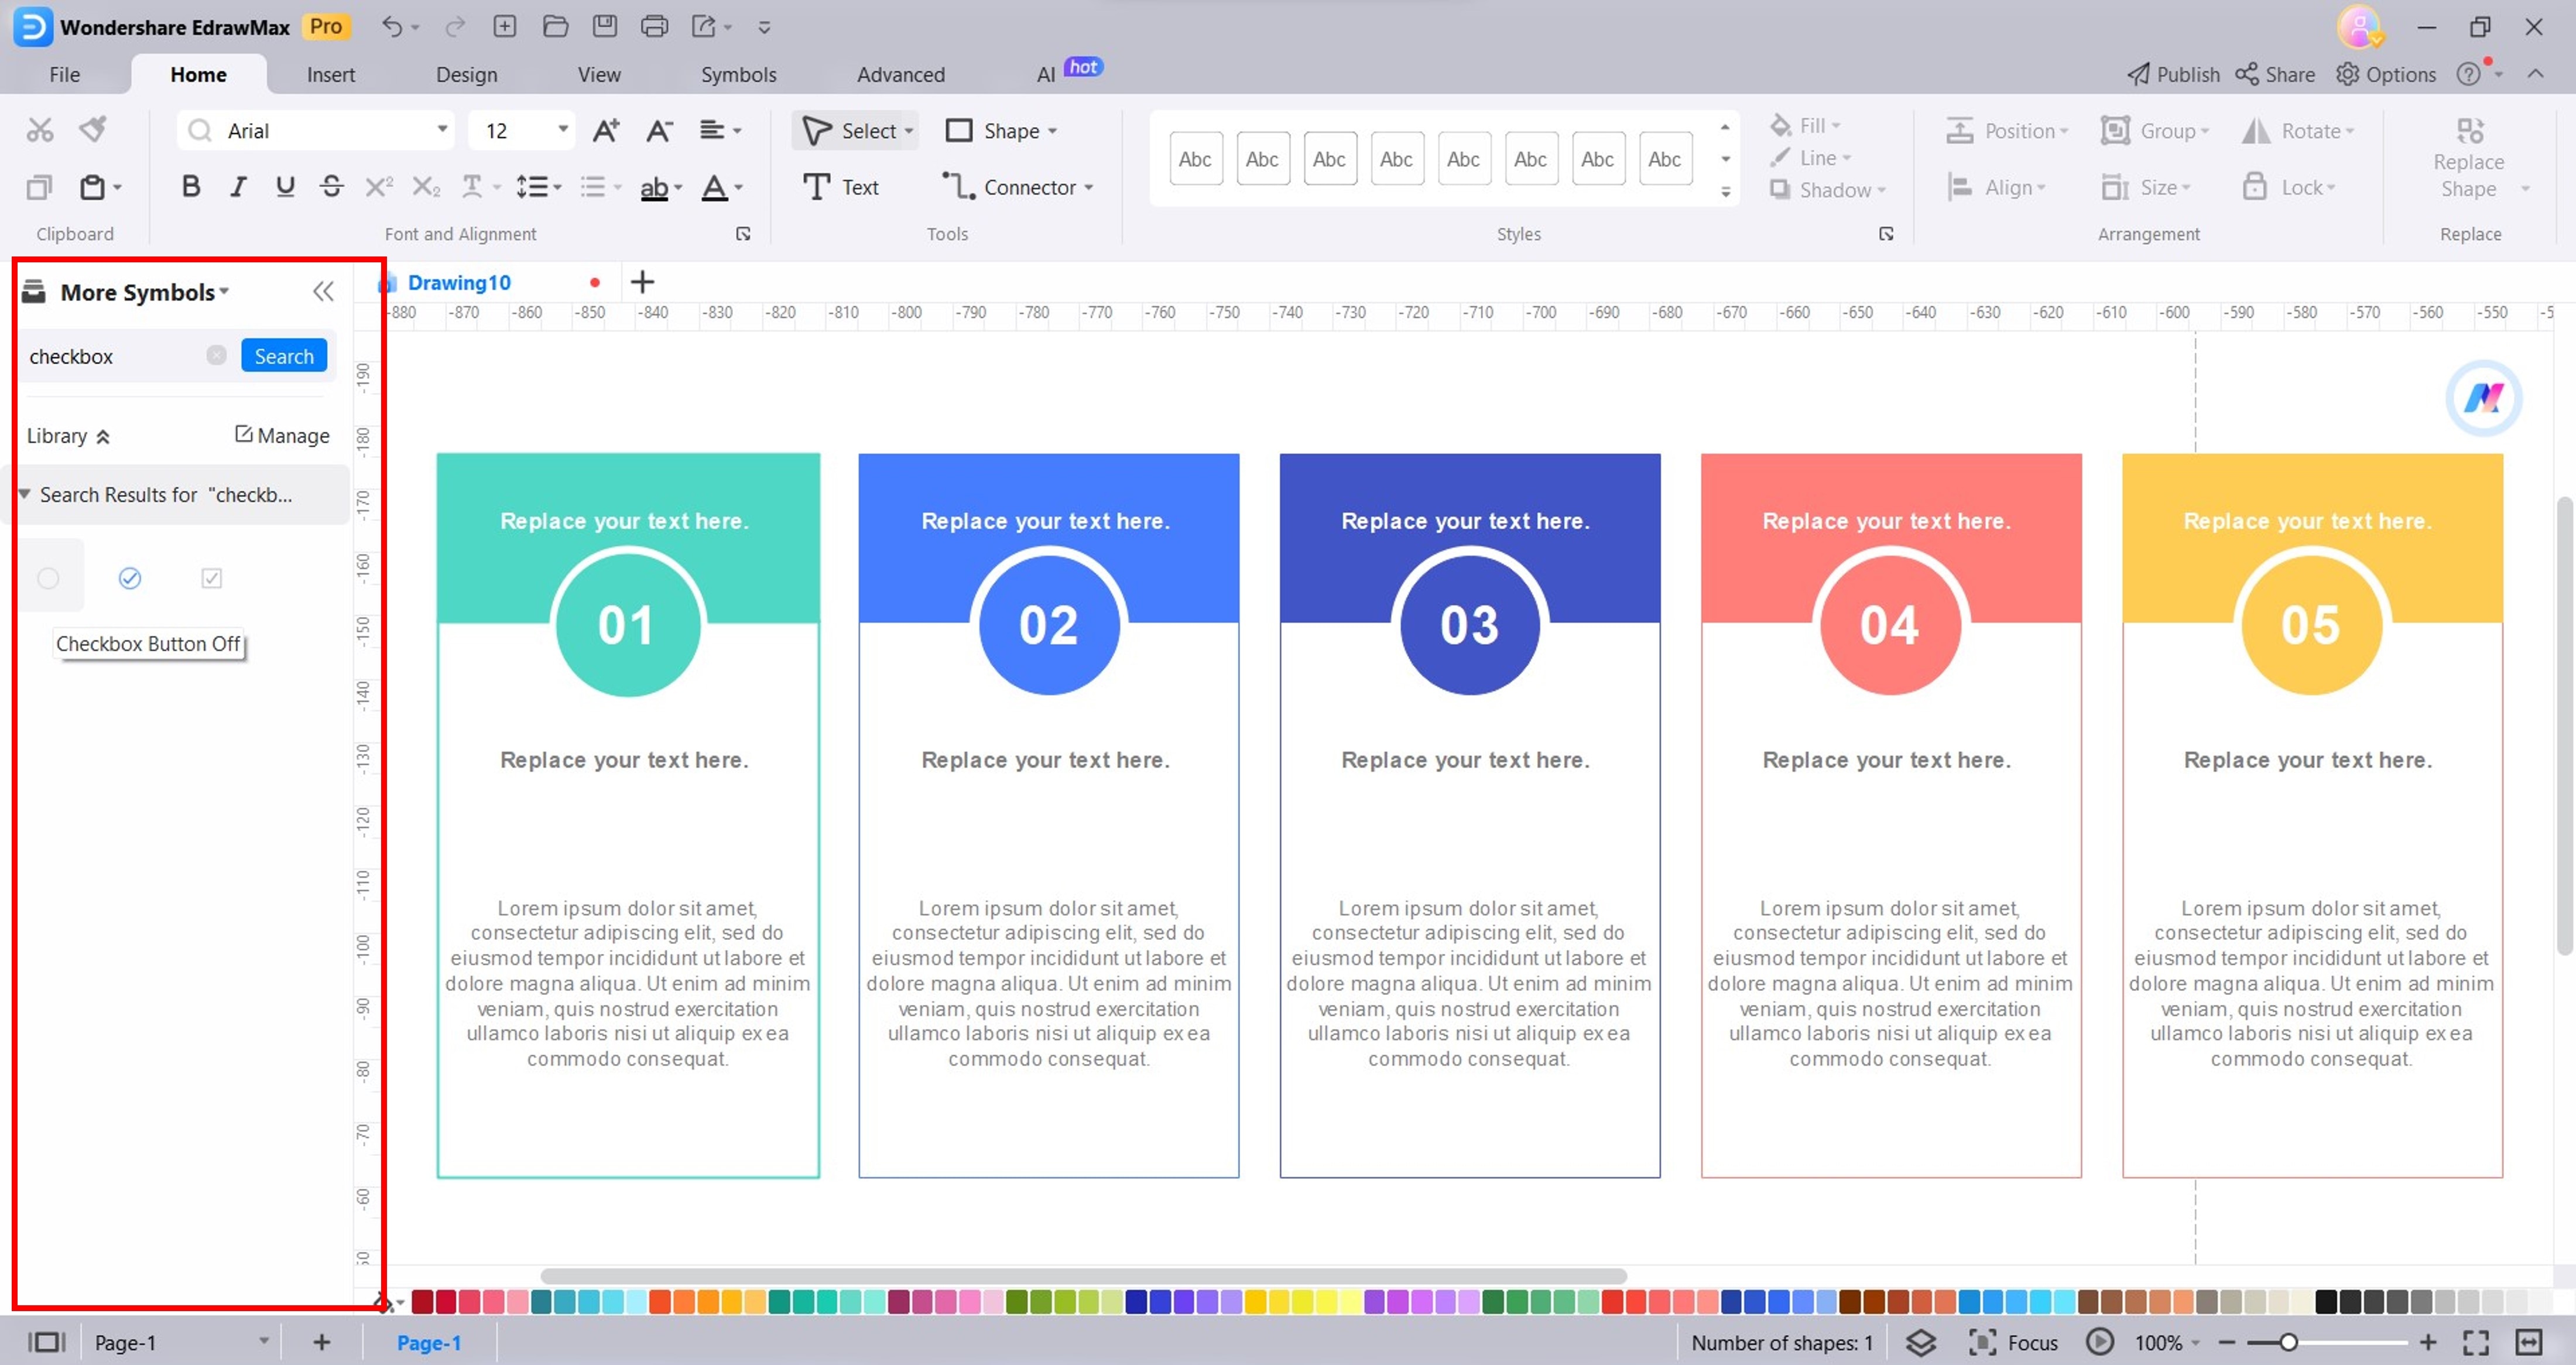The width and height of the screenshot is (2576, 1365).
Task: Collapse the Search Results tree section
Action: point(24,494)
